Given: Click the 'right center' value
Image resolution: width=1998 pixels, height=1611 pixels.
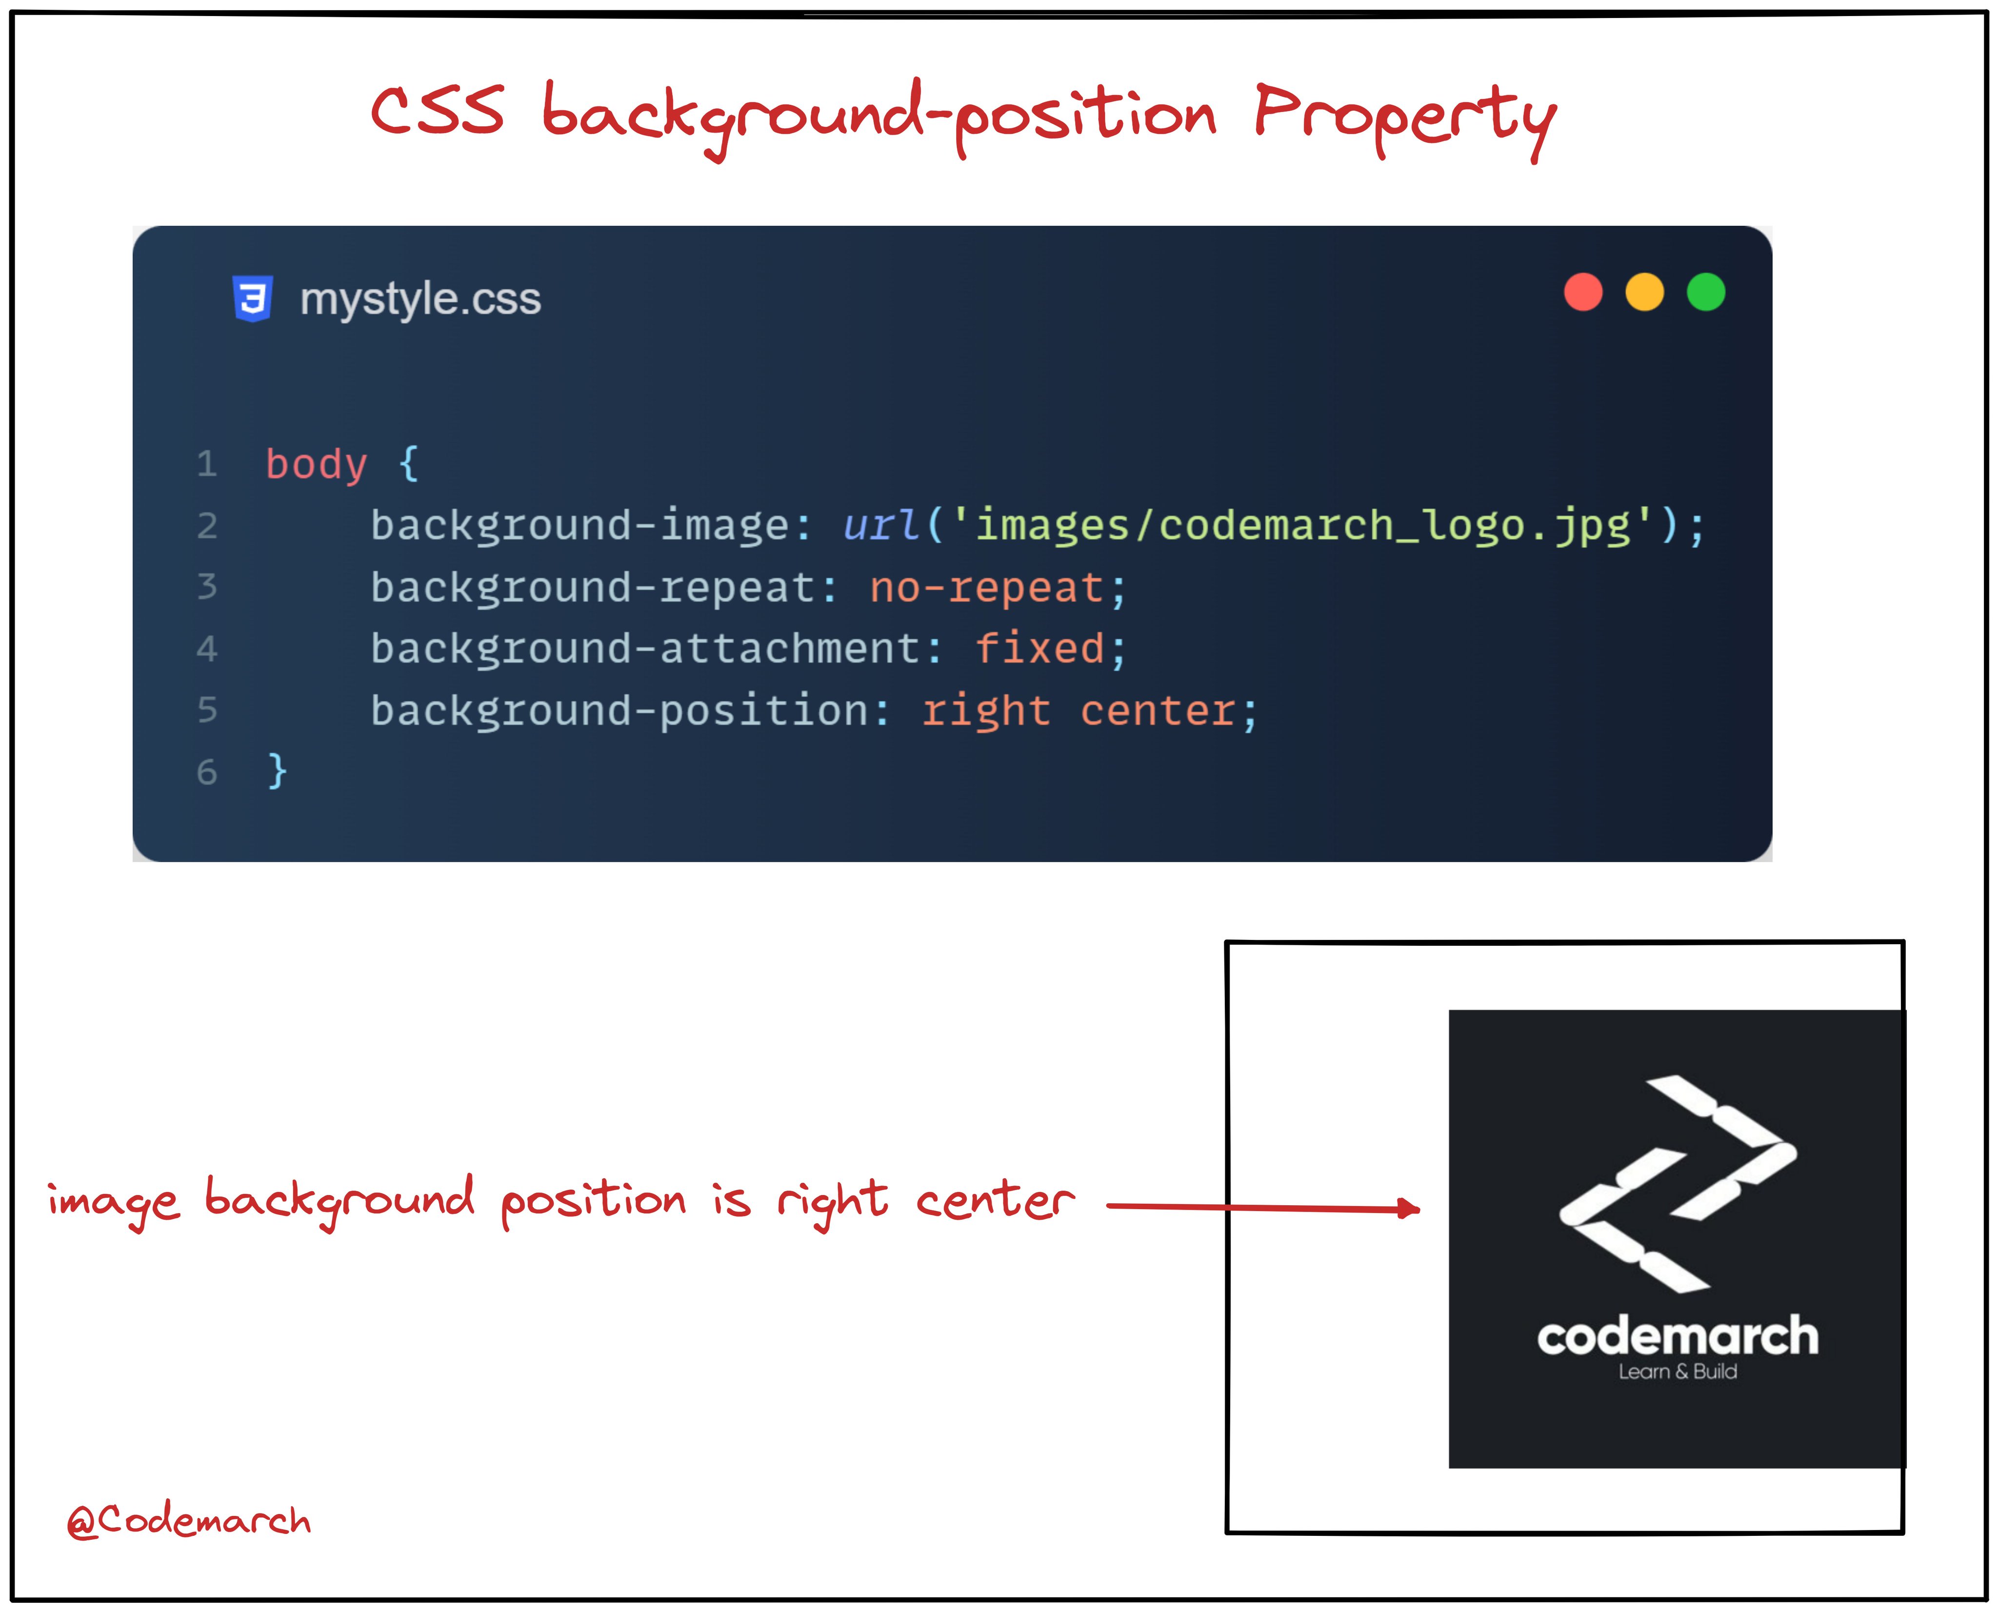Looking at the screenshot, I should coord(1079,712).
